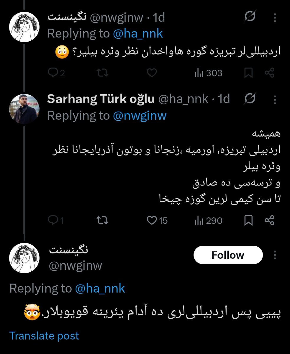
Task: View the 303 views analytics icon
Action: (x=208, y=73)
